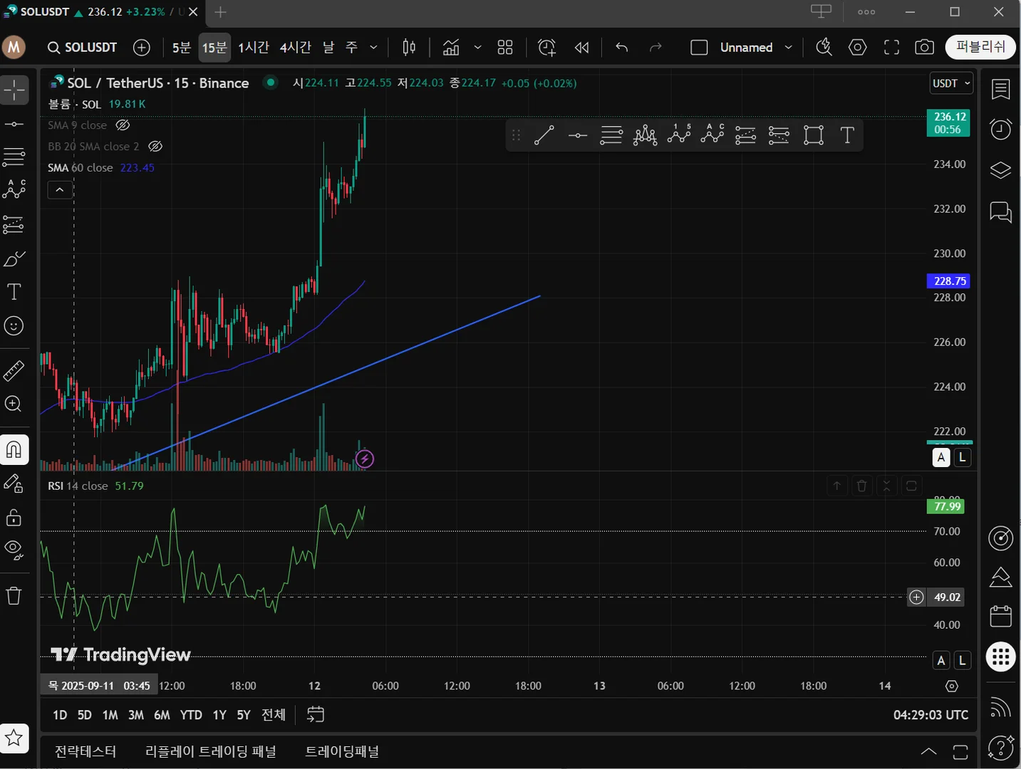Select trend line in floating drawing toolbar
This screenshot has width=1021, height=769.
coord(544,135)
